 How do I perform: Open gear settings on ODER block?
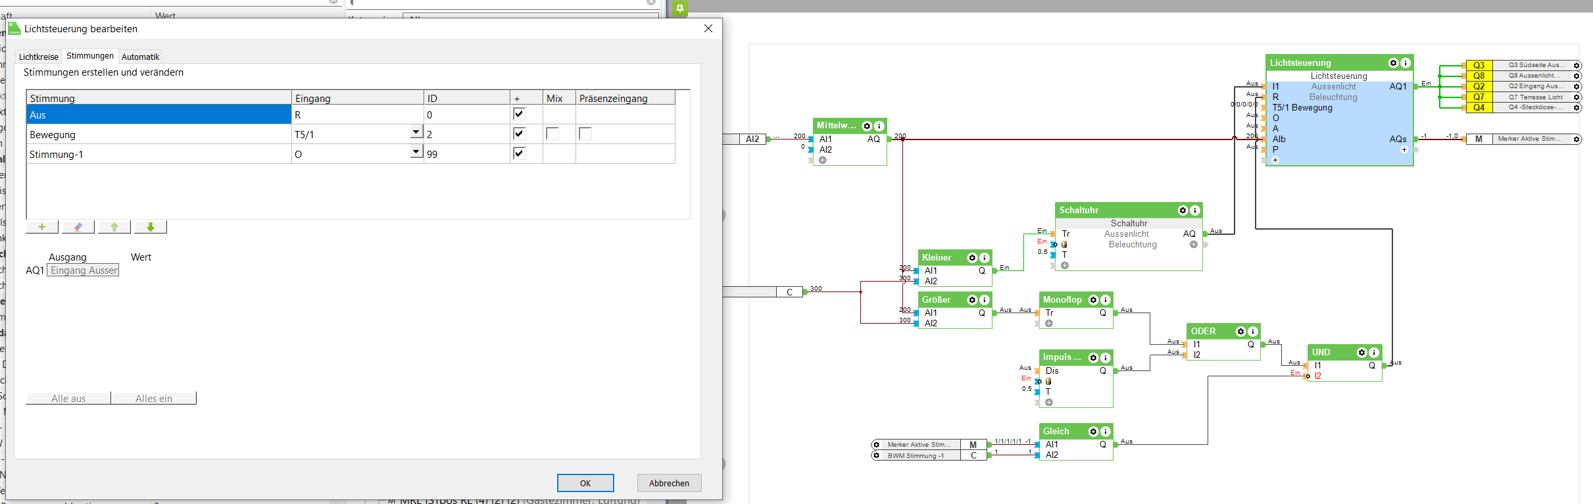coord(1240,332)
